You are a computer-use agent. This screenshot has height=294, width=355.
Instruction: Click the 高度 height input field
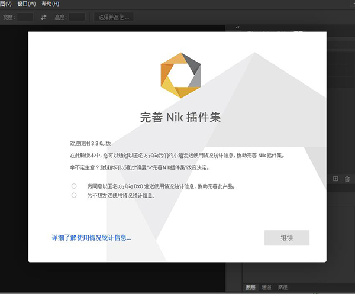pyautogui.click(x=77, y=17)
